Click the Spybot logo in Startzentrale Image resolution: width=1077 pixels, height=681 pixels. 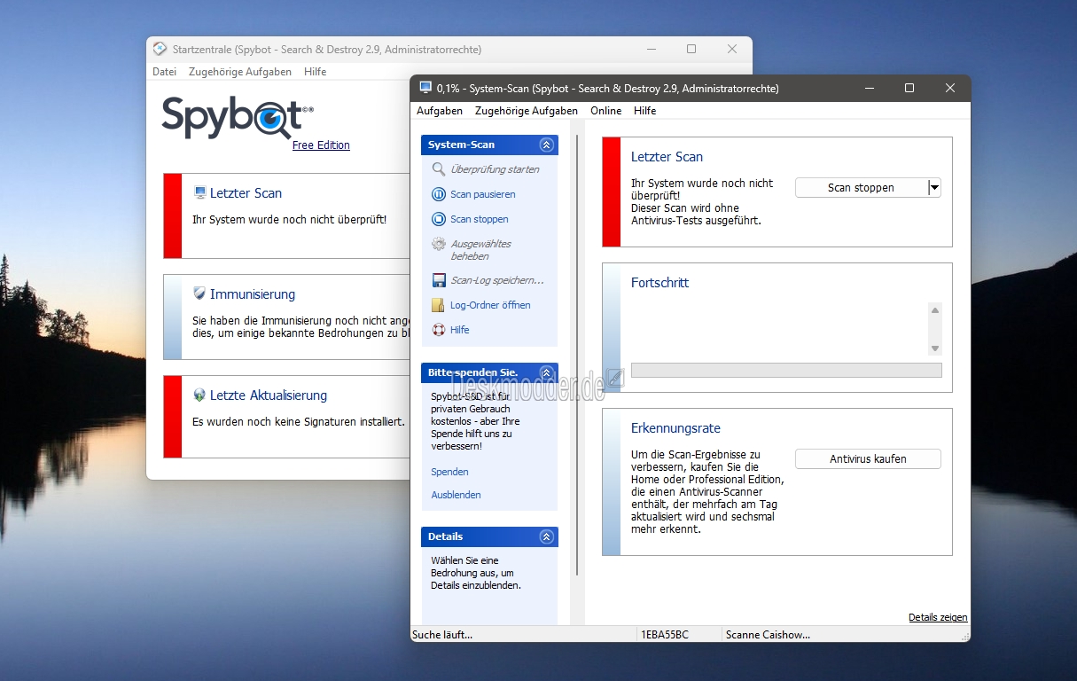pos(238,117)
